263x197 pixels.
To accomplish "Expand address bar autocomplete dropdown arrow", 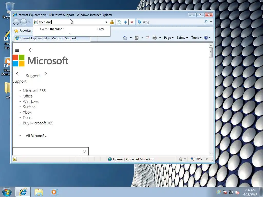I will 106,22.
